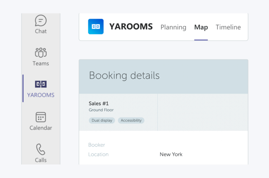The image size is (269, 178).
Task: Click the Ground Floor label
Action: tap(101, 110)
